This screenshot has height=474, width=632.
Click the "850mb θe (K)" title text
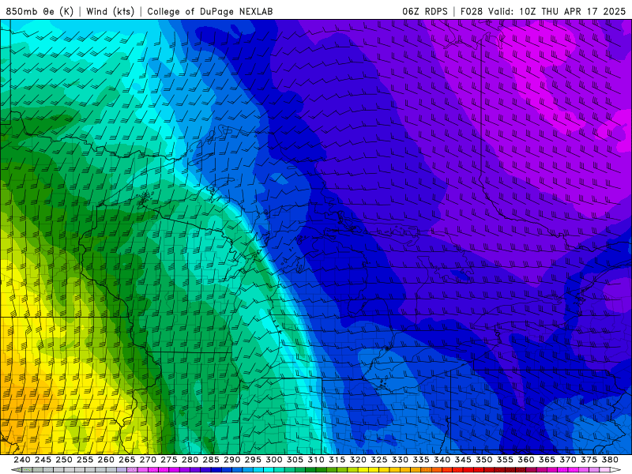tap(39, 11)
